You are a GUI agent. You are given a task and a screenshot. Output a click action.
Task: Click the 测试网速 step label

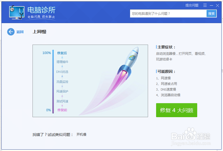click(62, 101)
